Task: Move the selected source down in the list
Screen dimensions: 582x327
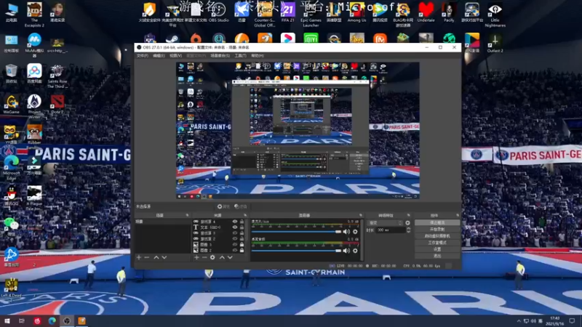Action: (x=230, y=257)
